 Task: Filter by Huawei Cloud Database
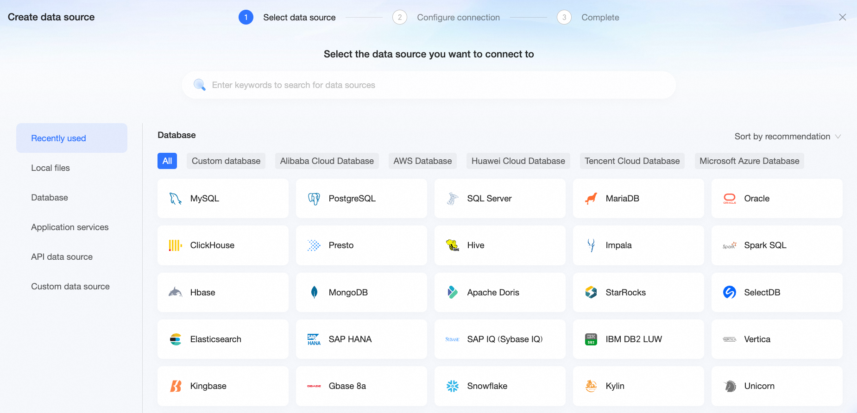tap(518, 161)
